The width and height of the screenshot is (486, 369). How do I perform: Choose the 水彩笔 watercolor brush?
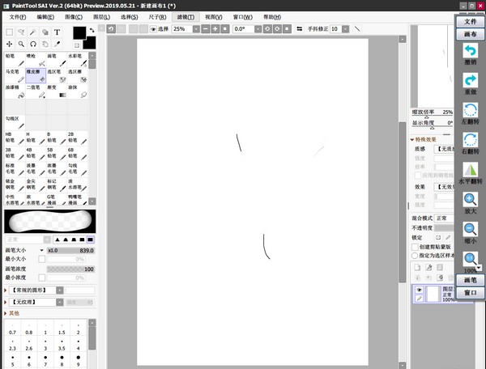pyautogui.click(x=78, y=60)
